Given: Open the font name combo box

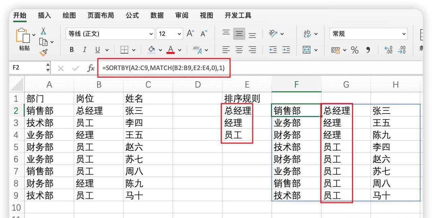Looking at the screenshot, I should [x=110, y=34].
